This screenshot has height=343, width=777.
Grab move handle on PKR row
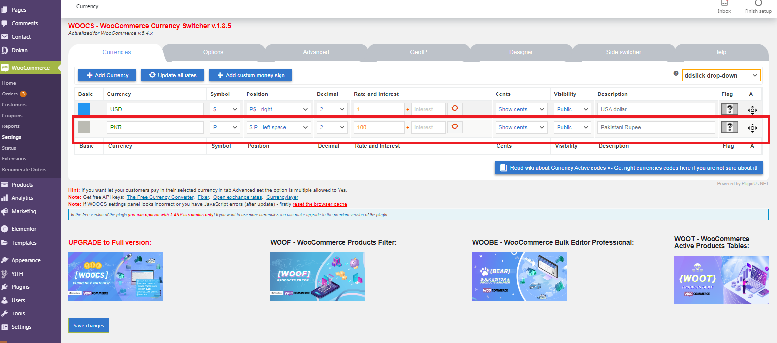coord(752,128)
